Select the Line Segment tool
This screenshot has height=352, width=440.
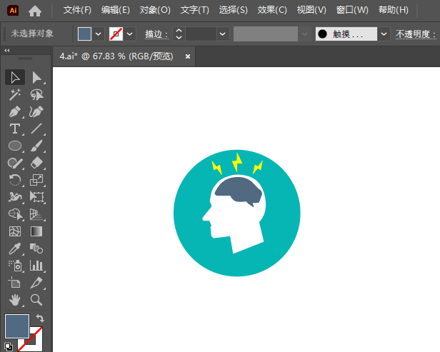tap(36, 129)
